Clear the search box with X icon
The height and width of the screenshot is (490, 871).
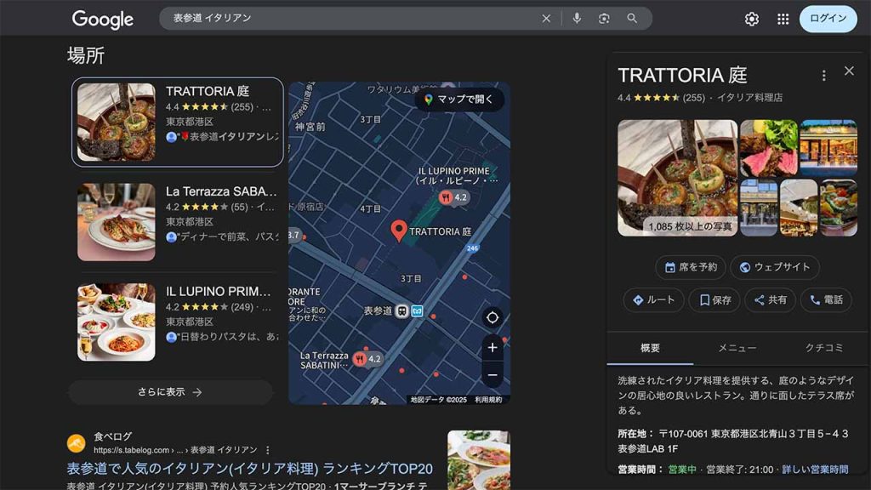click(546, 19)
